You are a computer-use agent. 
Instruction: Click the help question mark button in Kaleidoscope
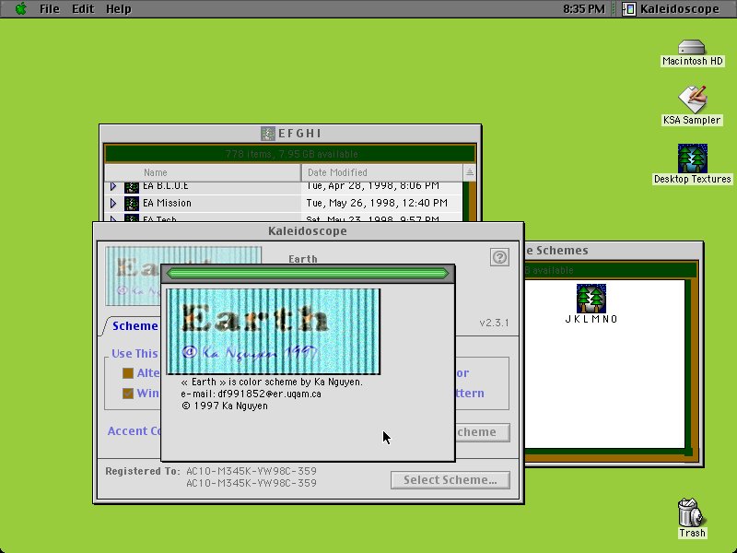(x=499, y=257)
